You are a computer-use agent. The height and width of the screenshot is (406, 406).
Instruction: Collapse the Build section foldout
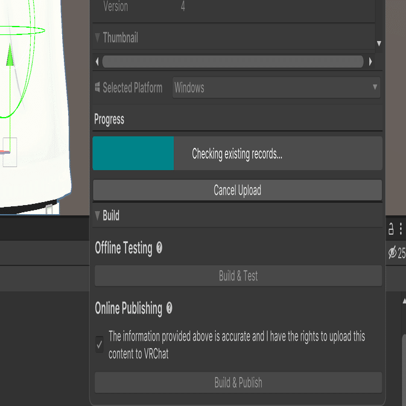pos(97,215)
